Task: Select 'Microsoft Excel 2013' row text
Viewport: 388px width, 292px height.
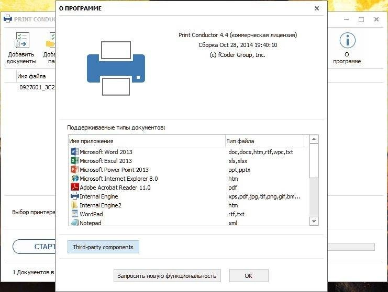Action: pyautogui.click(x=106, y=161)
